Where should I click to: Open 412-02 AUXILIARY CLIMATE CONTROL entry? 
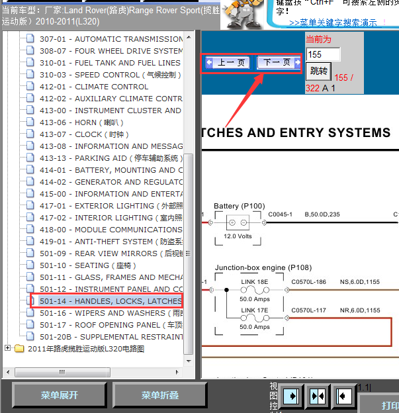(x=111, y=99)
